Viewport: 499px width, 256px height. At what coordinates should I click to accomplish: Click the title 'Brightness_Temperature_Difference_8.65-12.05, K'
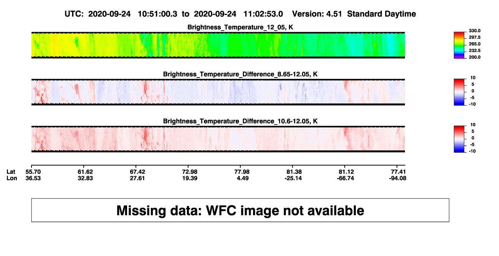point(240,74)
